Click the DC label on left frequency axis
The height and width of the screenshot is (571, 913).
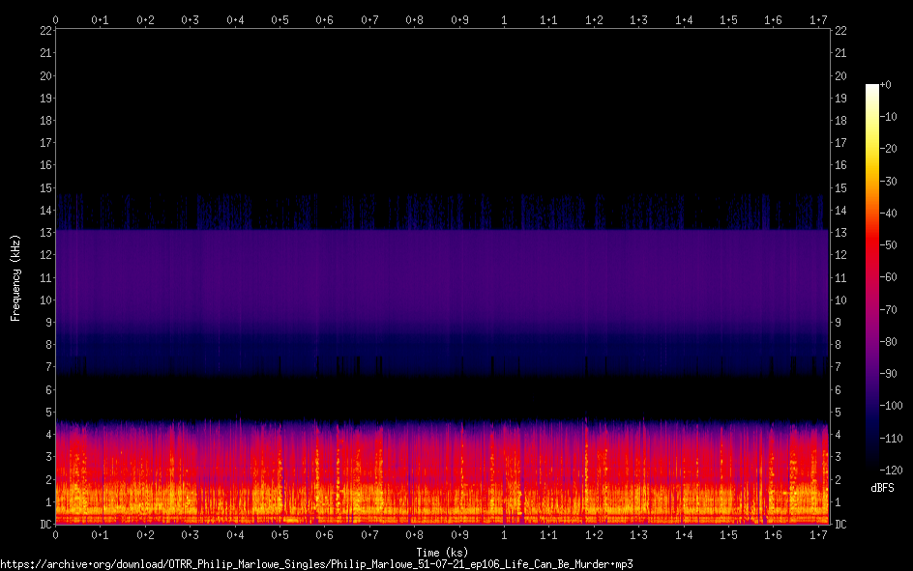44,525
